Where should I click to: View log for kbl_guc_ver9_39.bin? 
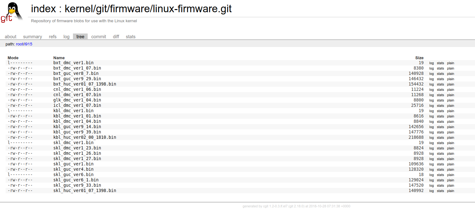(x=431, y=132)
